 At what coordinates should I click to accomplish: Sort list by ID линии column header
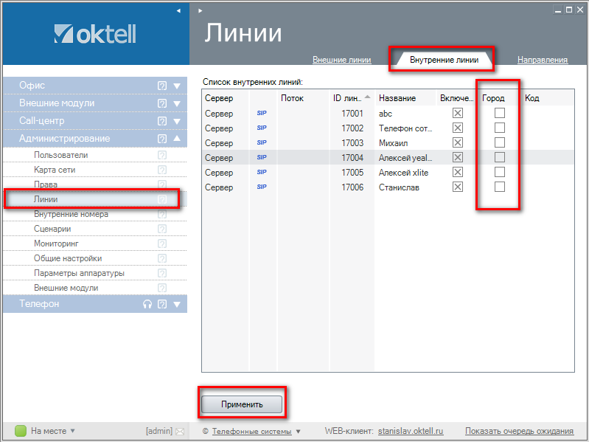(348, 98)
